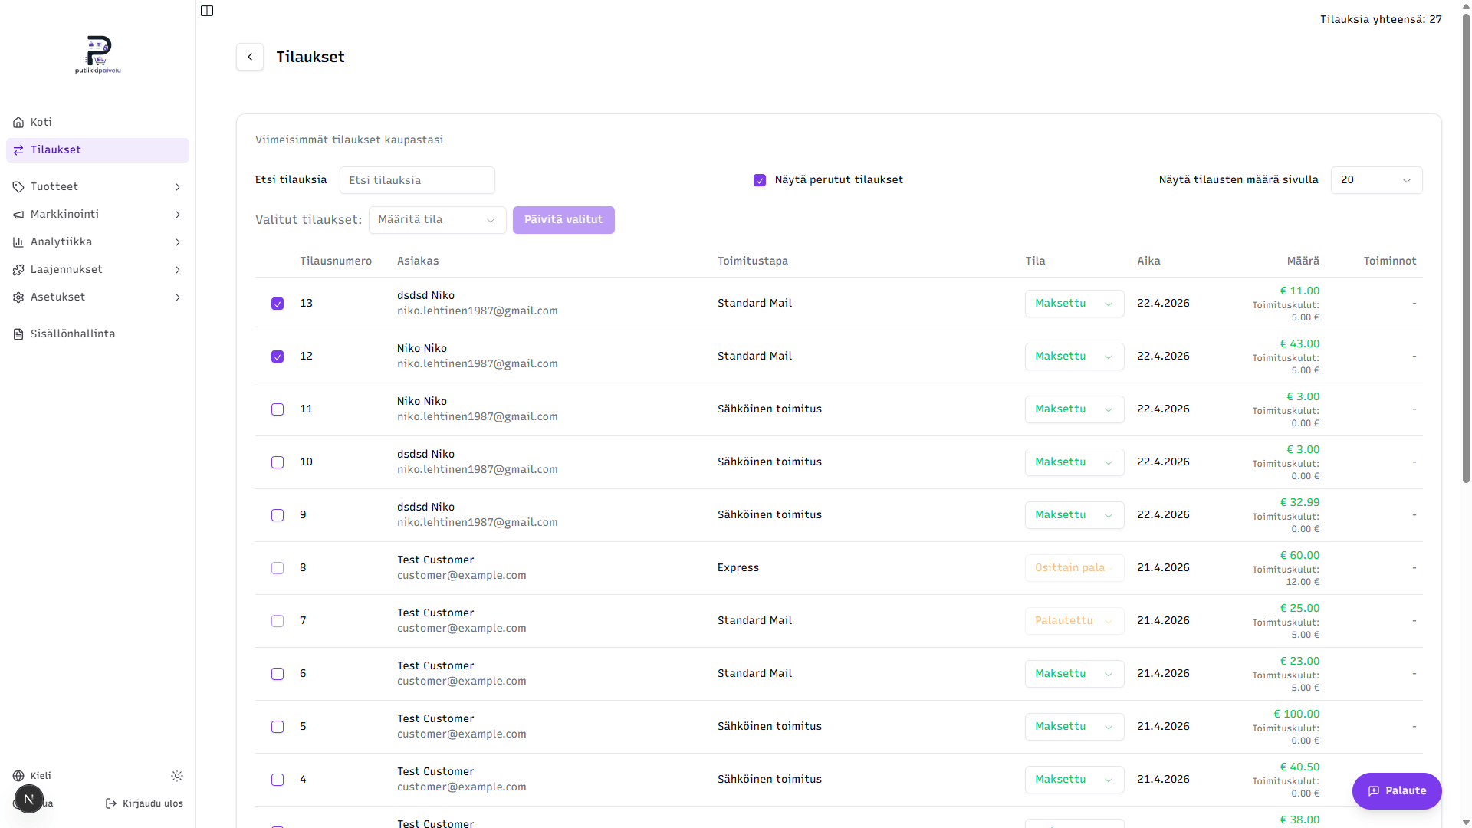Click the user avatar N
The height and width of the screenshot is (828, 1472).
(29, 799)
